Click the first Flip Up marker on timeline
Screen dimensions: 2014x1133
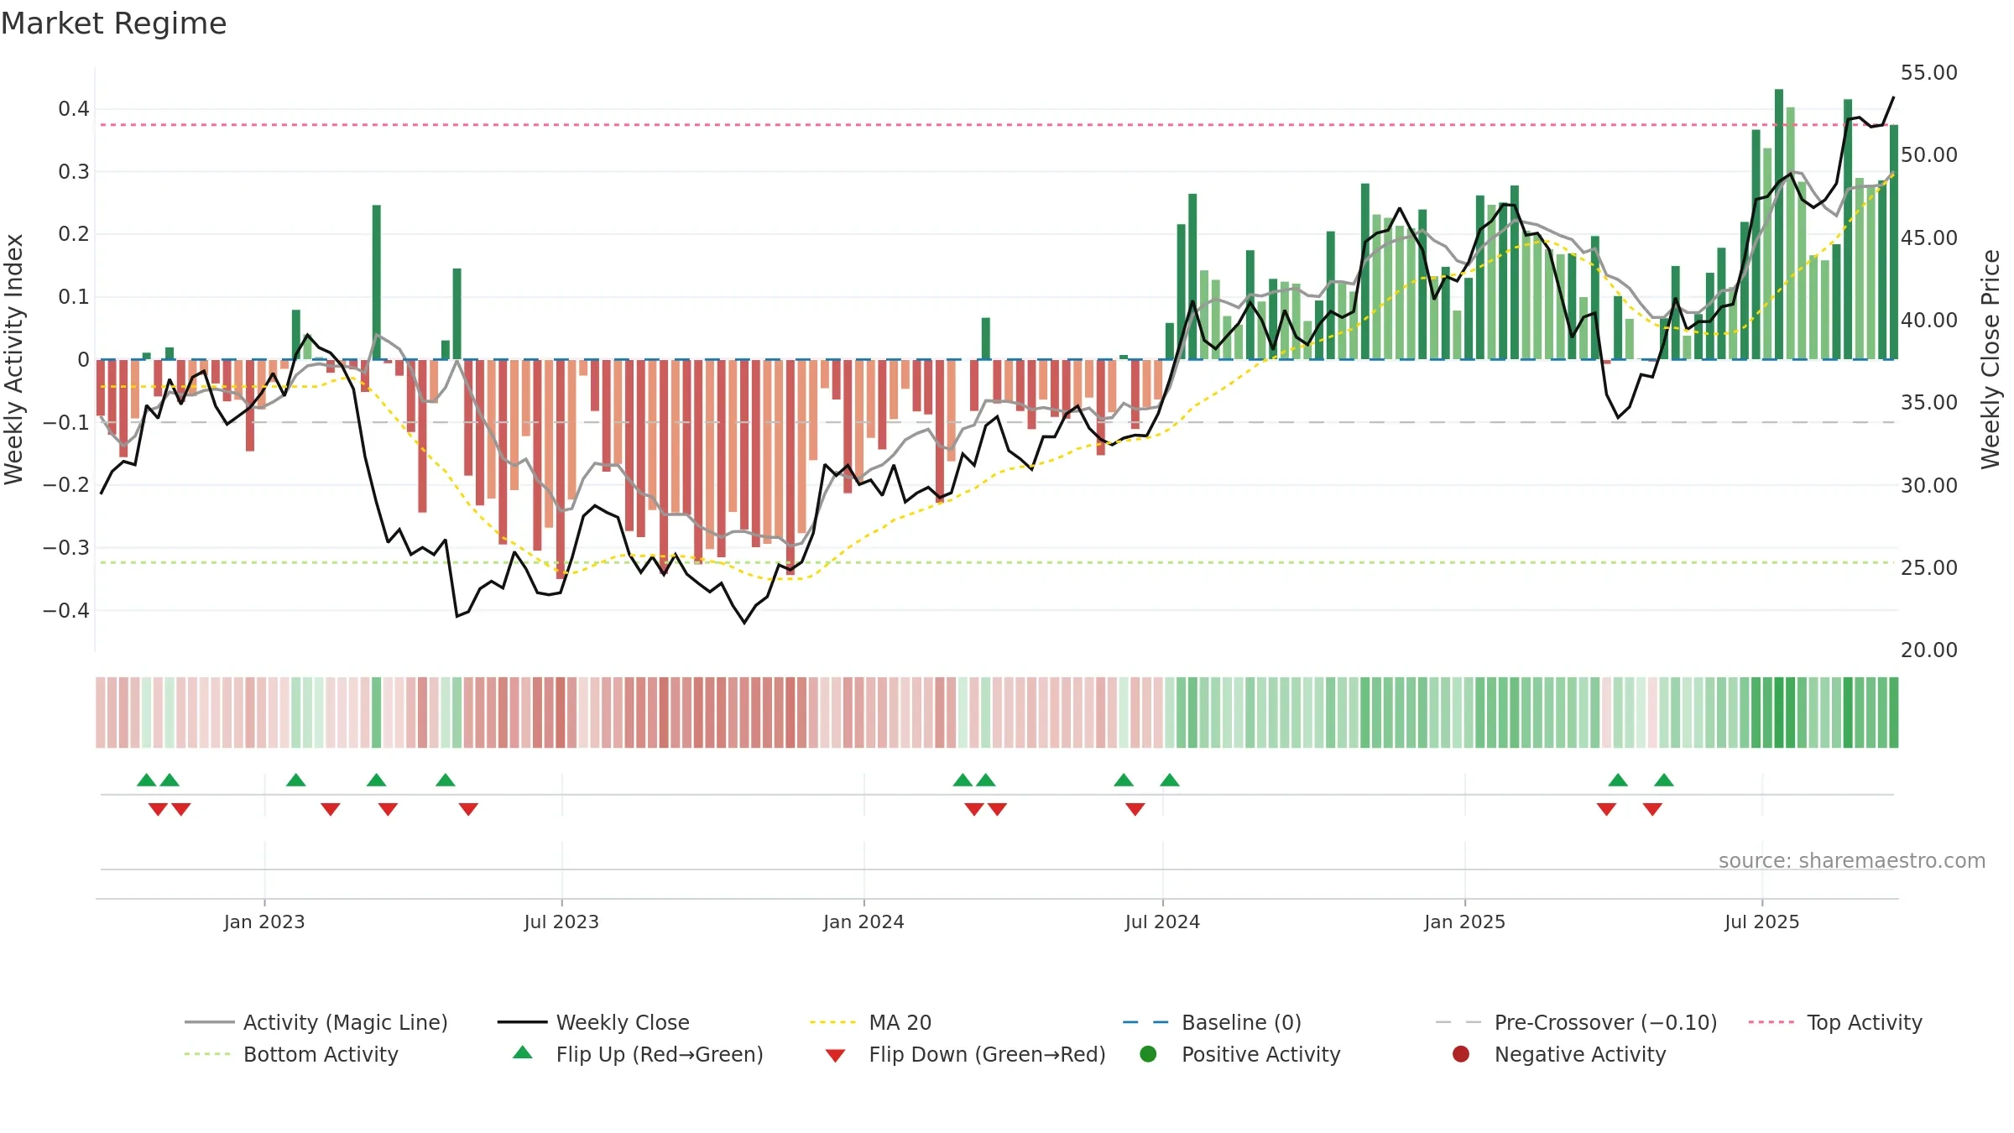pos(147,780)
